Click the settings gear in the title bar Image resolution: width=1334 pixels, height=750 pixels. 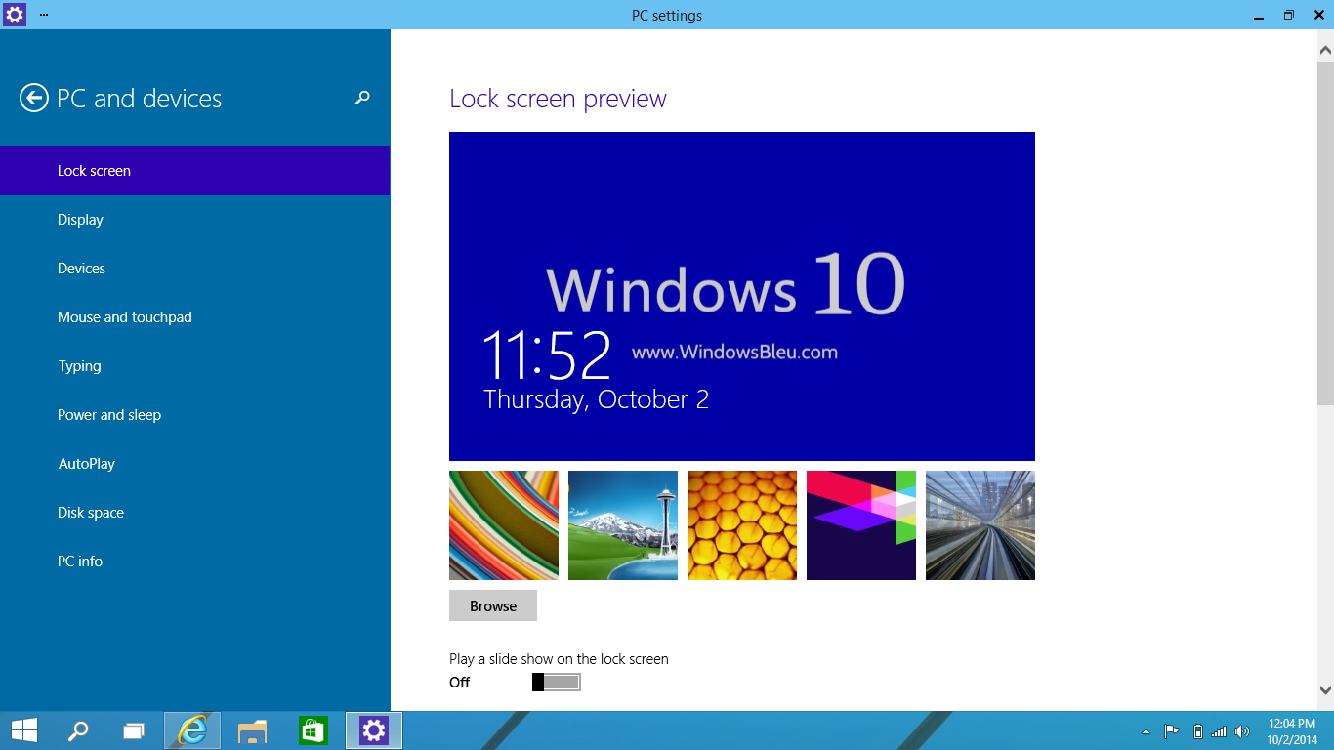13,15
